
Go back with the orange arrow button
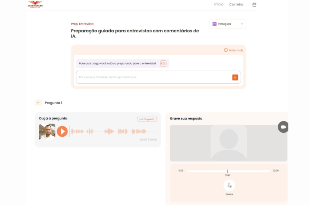pyautogui.click(x=38, y=102)
